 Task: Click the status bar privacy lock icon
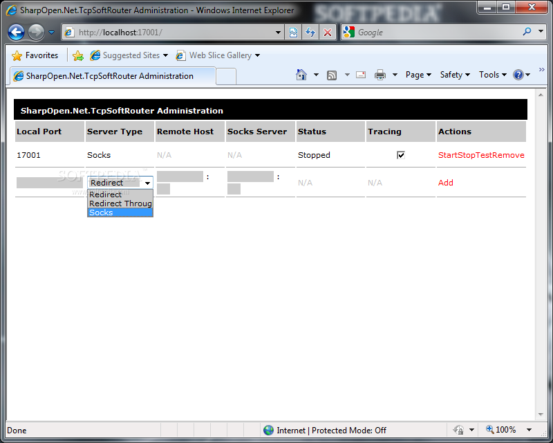[x=458, y=430]
